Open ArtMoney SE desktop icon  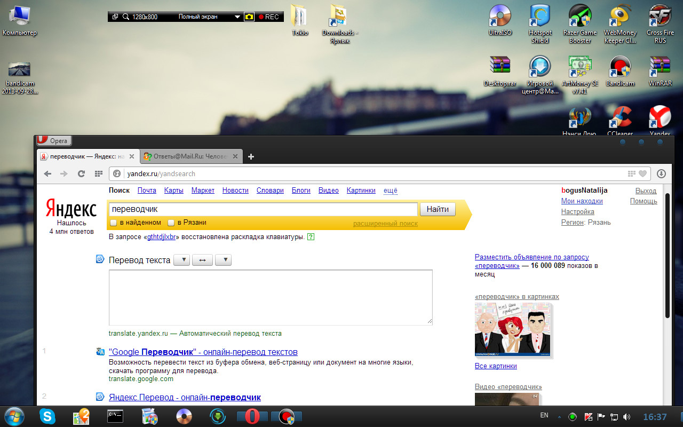580,75
